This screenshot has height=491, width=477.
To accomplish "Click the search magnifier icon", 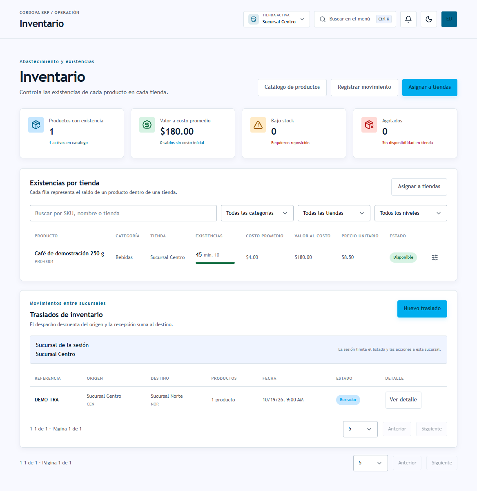I will click(x=323, y=19).
